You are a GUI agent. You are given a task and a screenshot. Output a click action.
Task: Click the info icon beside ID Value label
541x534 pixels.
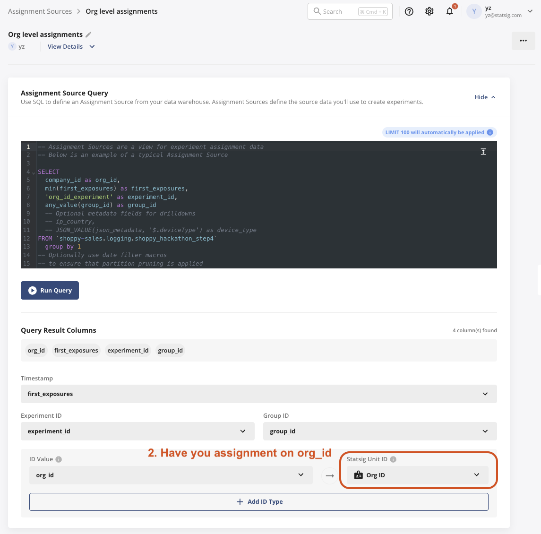(59, 458)
